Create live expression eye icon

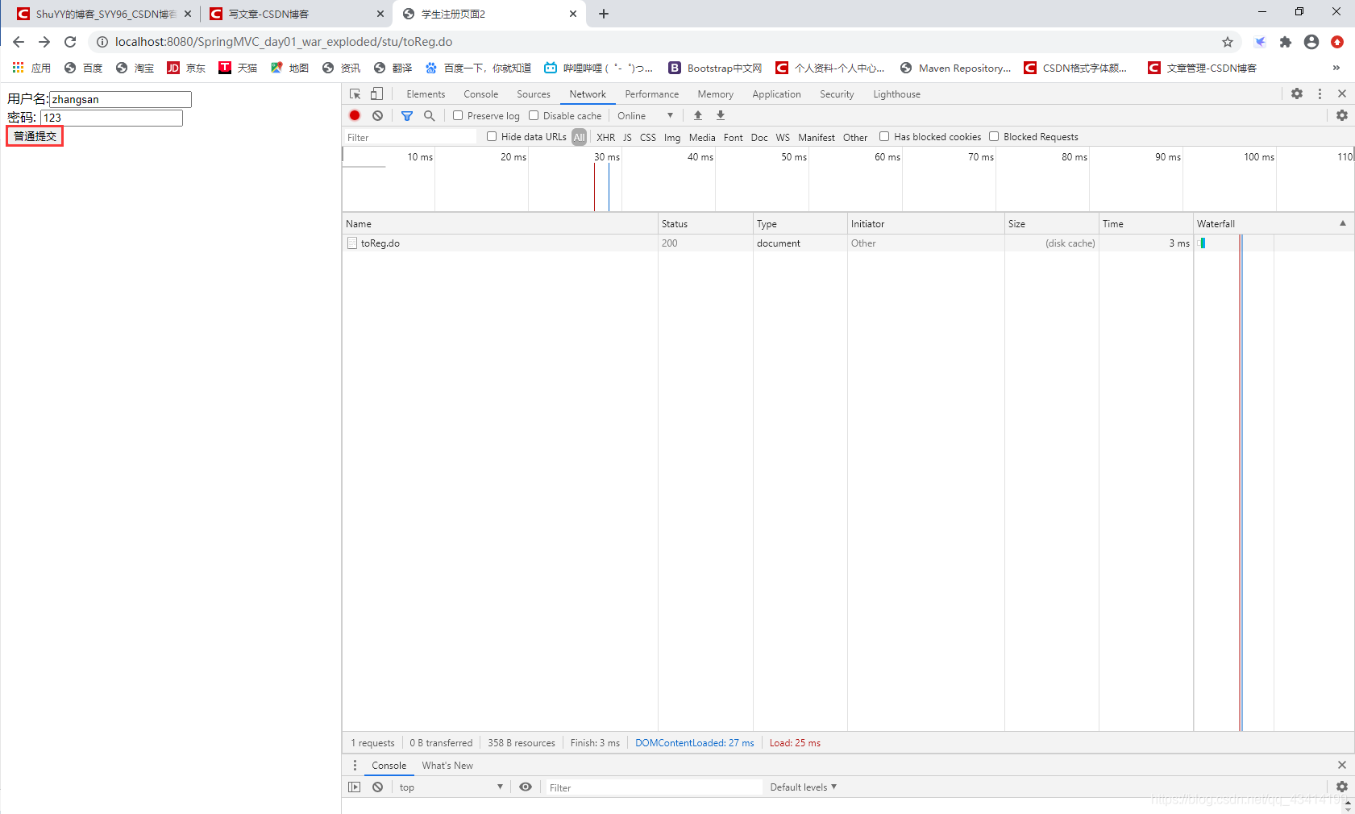tap(526, 787)
